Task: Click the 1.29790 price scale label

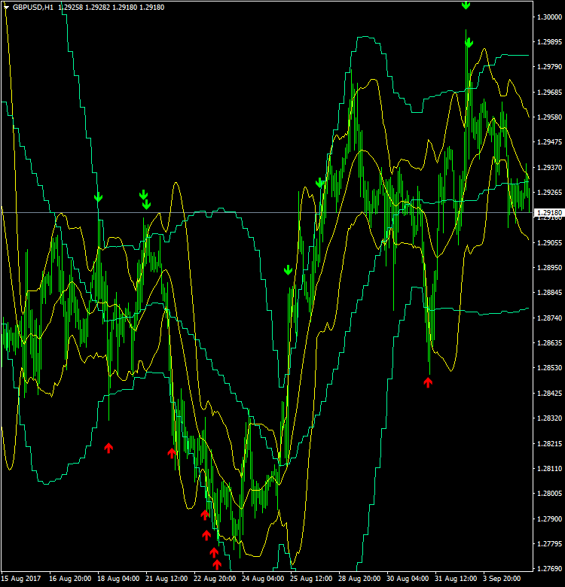Action: [549, 67]
